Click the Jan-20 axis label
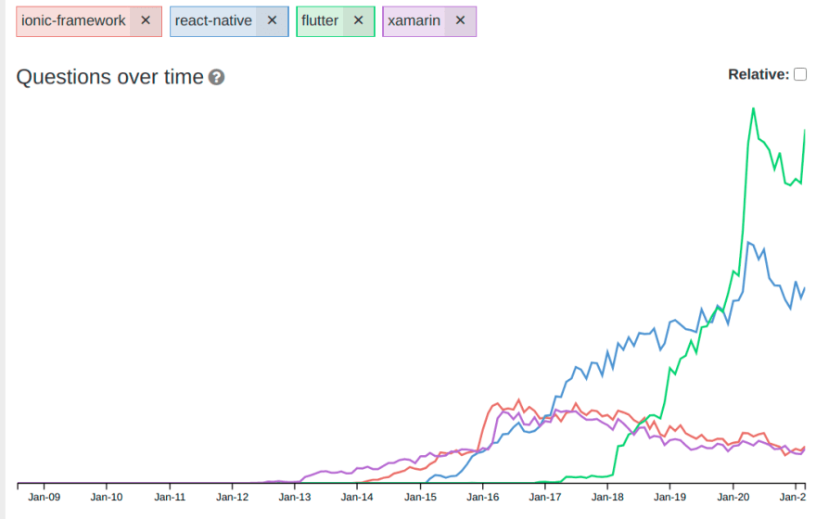 pyautogui.click(x=733, y=497)
